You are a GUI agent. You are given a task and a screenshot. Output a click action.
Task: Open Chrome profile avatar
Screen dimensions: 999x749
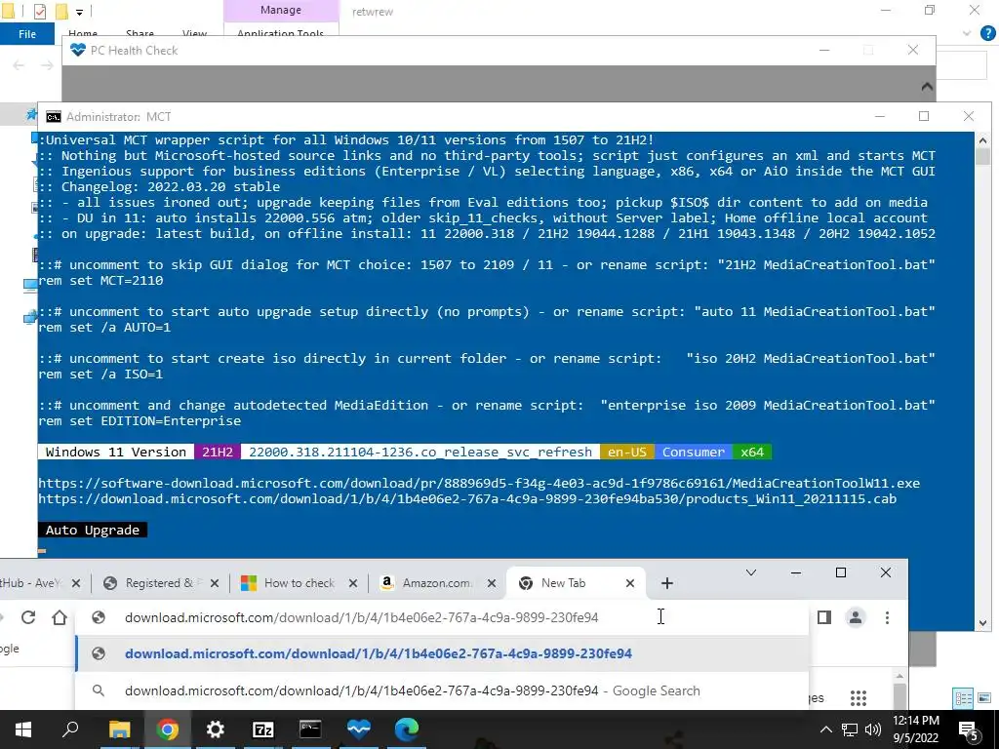pos(855,617)
